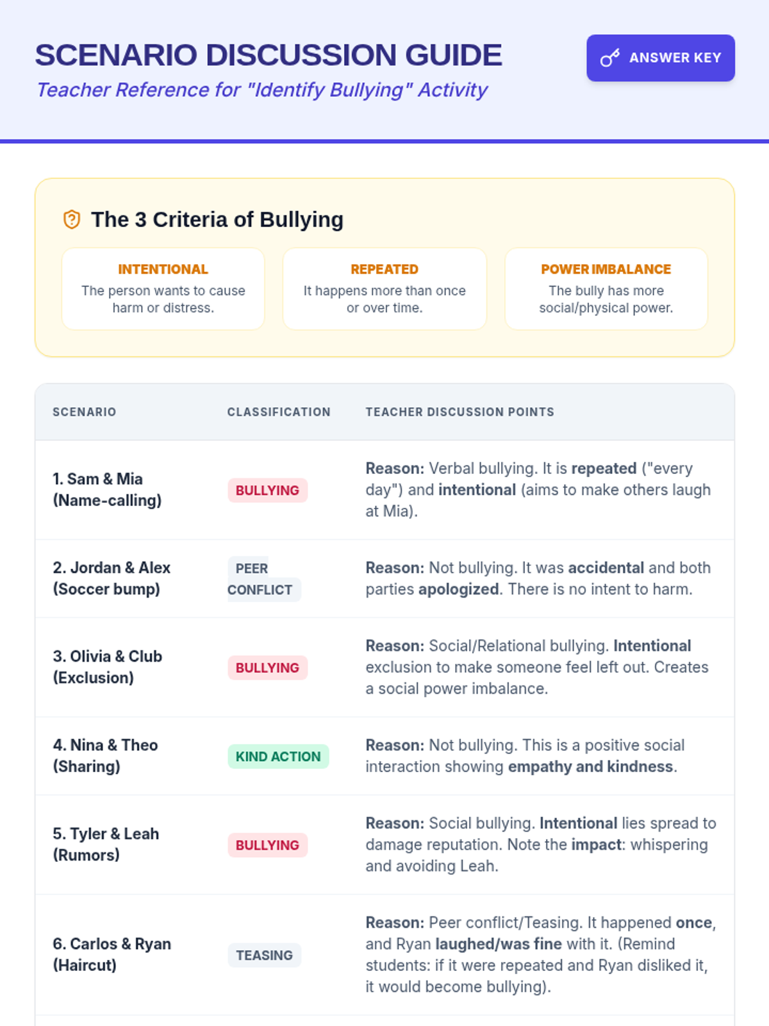The height and width of the screenshot is (1026, 769).
Task: Select the Repeated criteria card
Action: 384,289
